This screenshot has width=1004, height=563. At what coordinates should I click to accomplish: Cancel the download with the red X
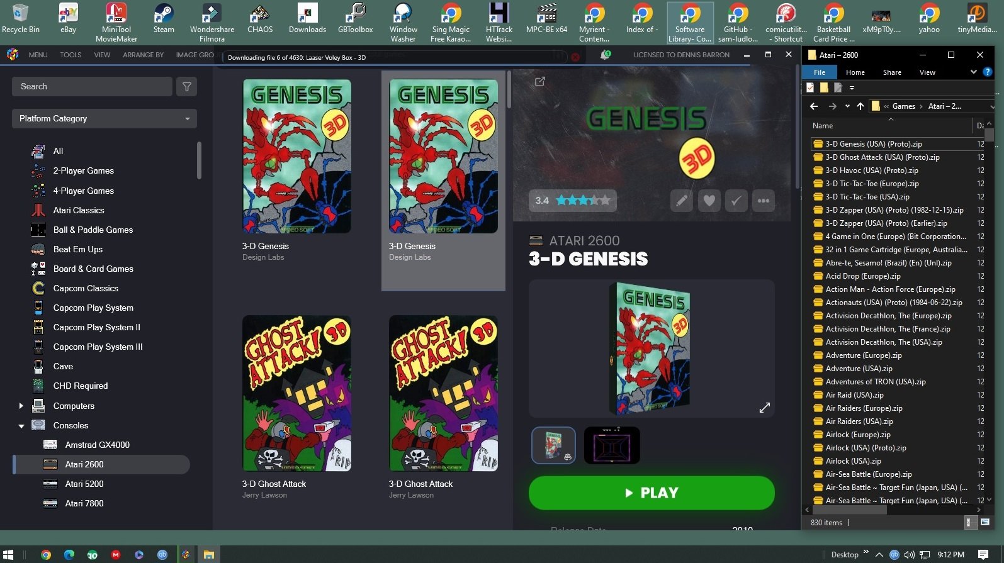(575, 57)
